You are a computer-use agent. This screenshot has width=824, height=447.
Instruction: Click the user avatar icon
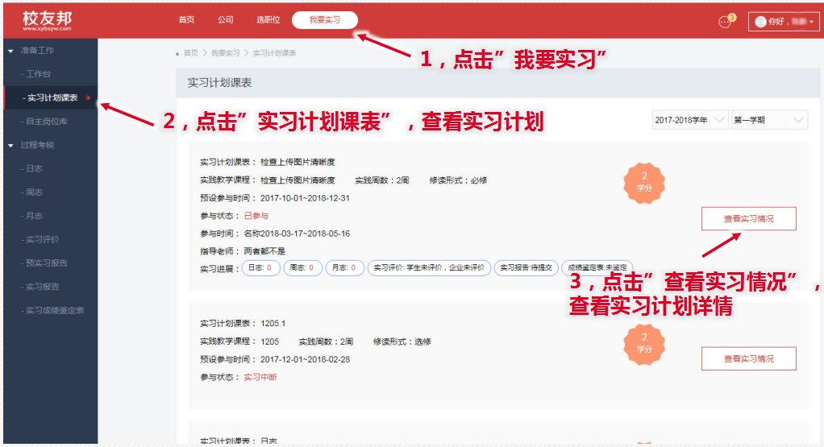click(x=760, y=22)
